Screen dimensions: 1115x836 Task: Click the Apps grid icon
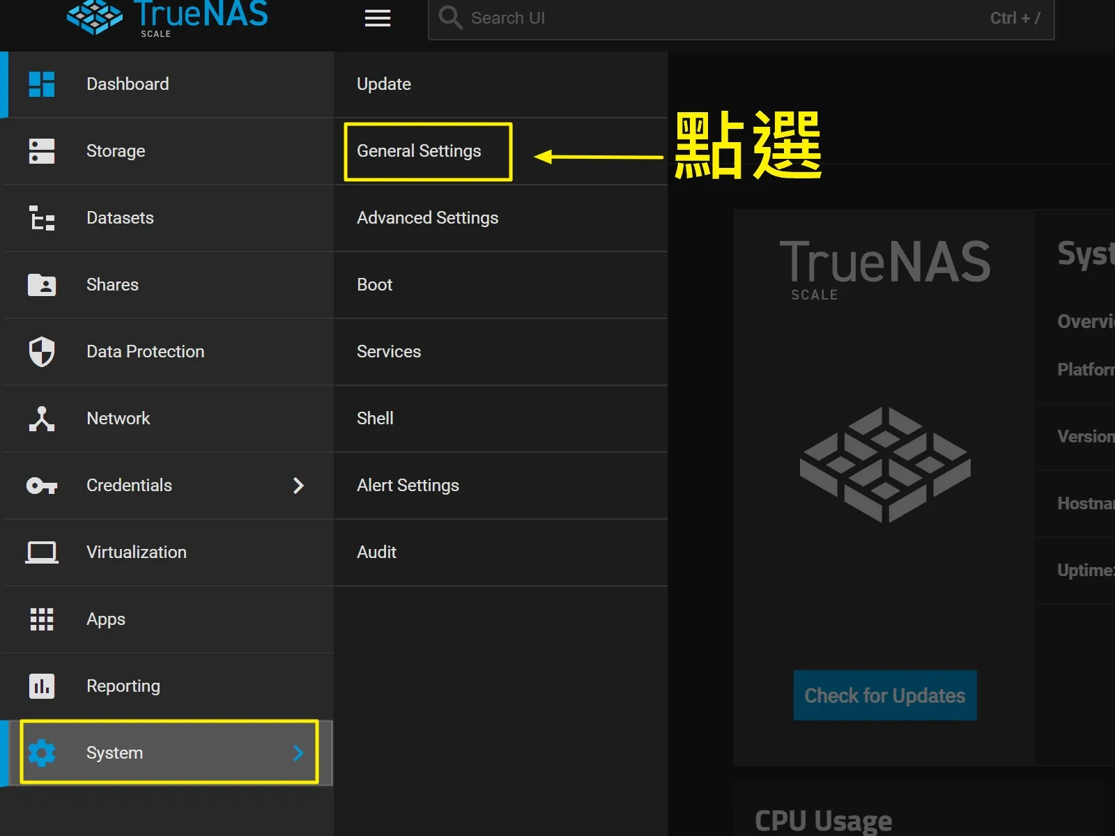42,619
